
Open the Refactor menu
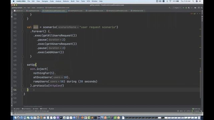click(x=66, y=1)
